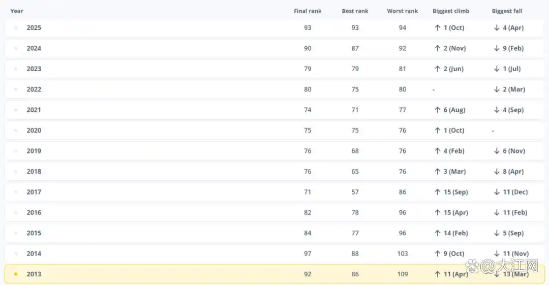549x285 pixels.
Task: Click the Year column header
Action: [17, 11]
